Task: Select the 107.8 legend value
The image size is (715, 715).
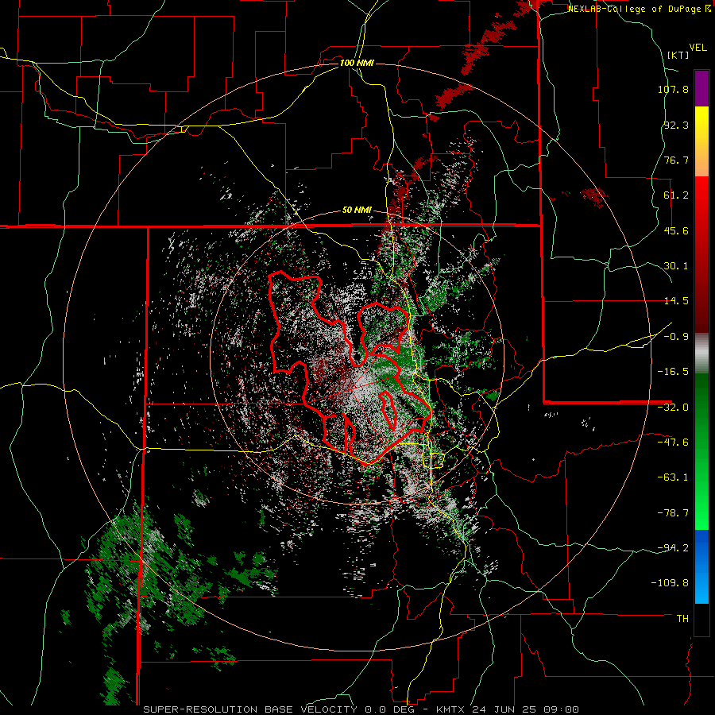Action: coord(673,89)
